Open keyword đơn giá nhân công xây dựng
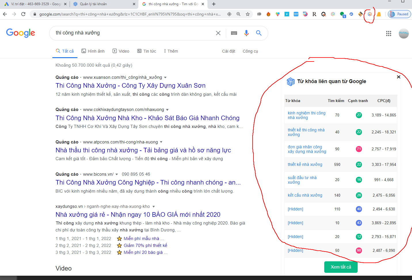This screenshot has height=280, width=412. click(x=307, y=149)
